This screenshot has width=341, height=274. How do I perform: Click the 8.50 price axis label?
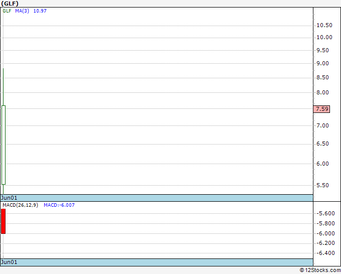tap(322, 77)
